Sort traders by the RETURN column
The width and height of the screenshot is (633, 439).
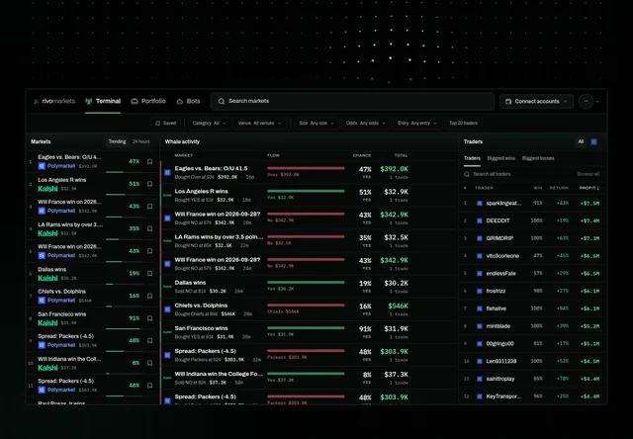[559, 188]
